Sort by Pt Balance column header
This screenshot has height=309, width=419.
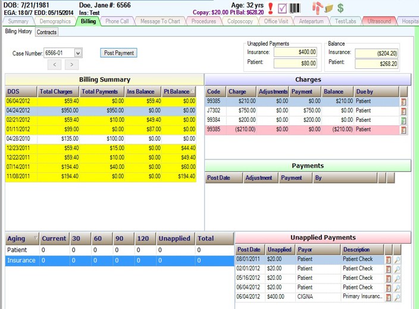(179, 92)
